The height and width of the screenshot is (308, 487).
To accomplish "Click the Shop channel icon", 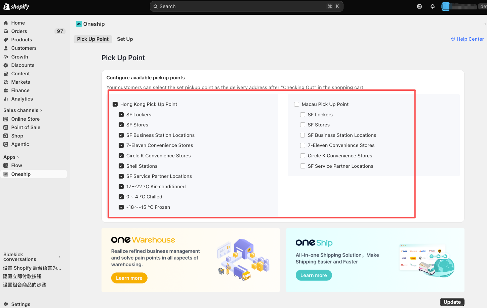I will point(6,136).
